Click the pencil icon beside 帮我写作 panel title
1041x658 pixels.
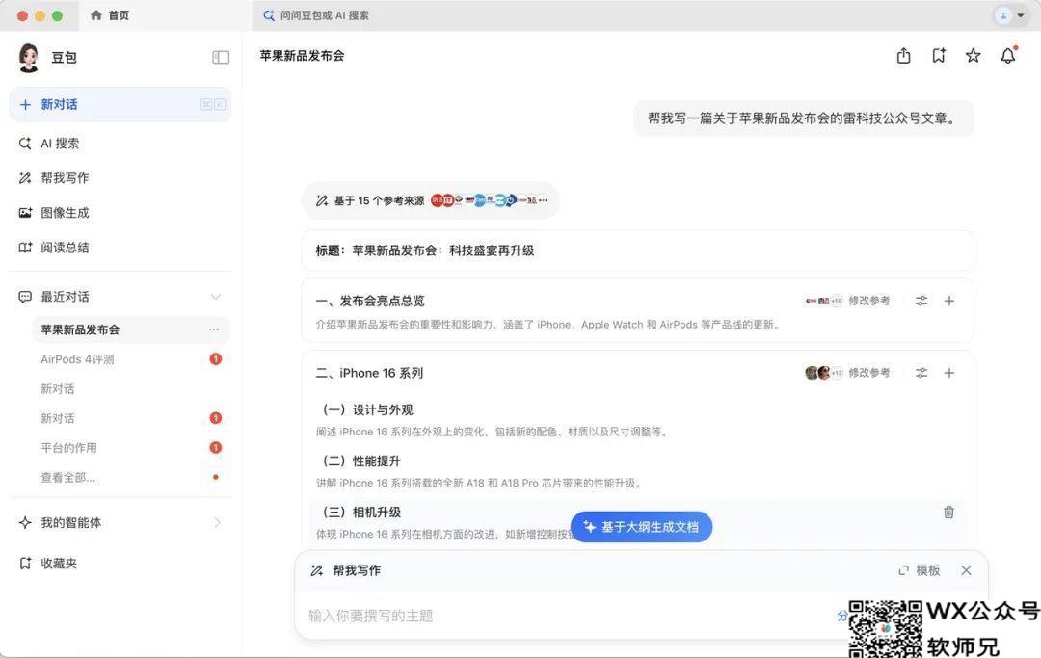317,570
